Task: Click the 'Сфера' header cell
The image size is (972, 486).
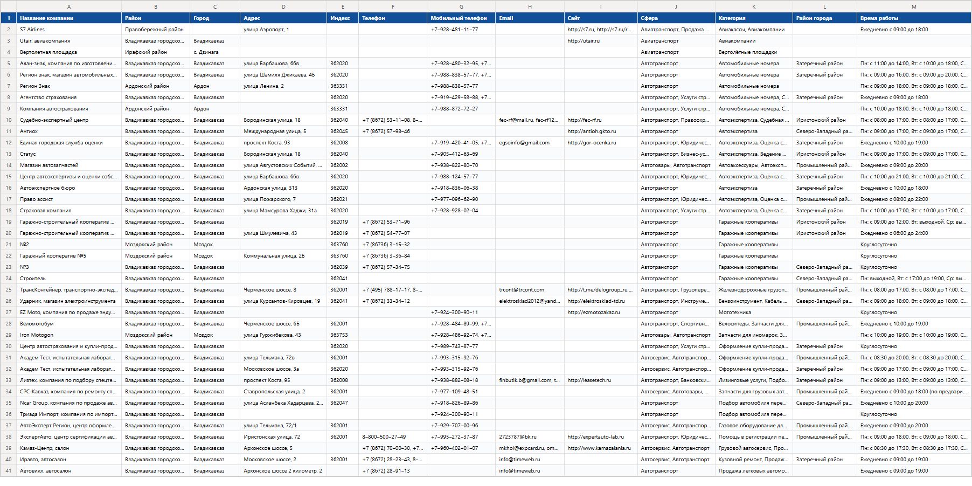Action: (676, 18)
